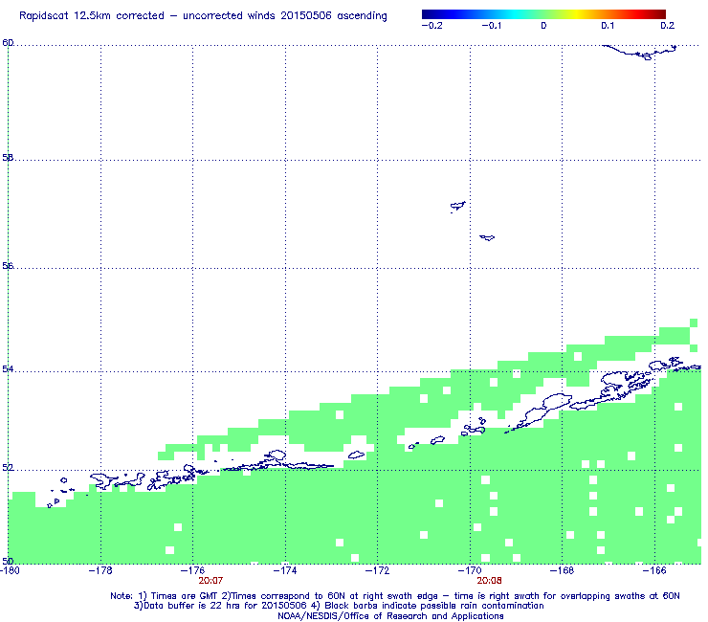Click the latitude label '52'

(8, 468)
